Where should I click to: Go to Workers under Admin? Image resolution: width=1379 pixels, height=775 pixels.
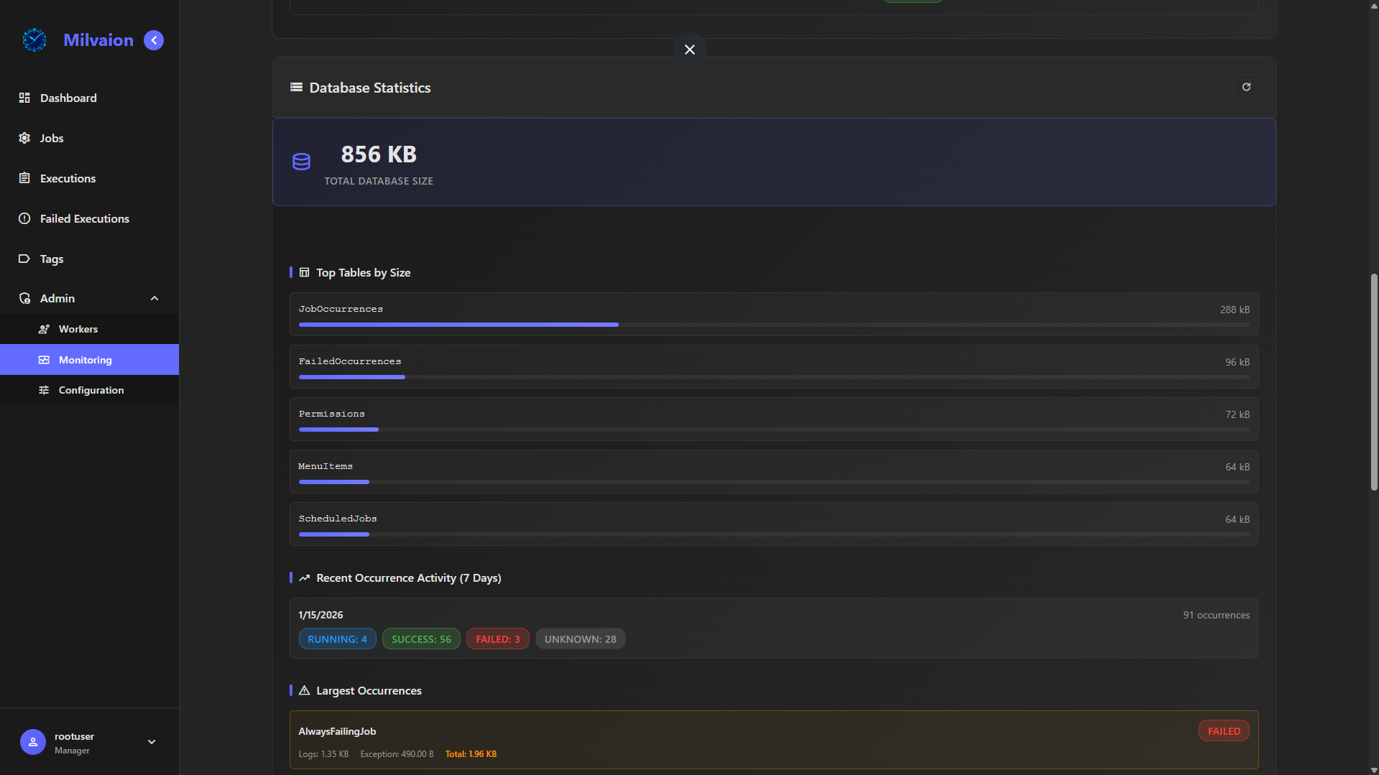point(78,329)
